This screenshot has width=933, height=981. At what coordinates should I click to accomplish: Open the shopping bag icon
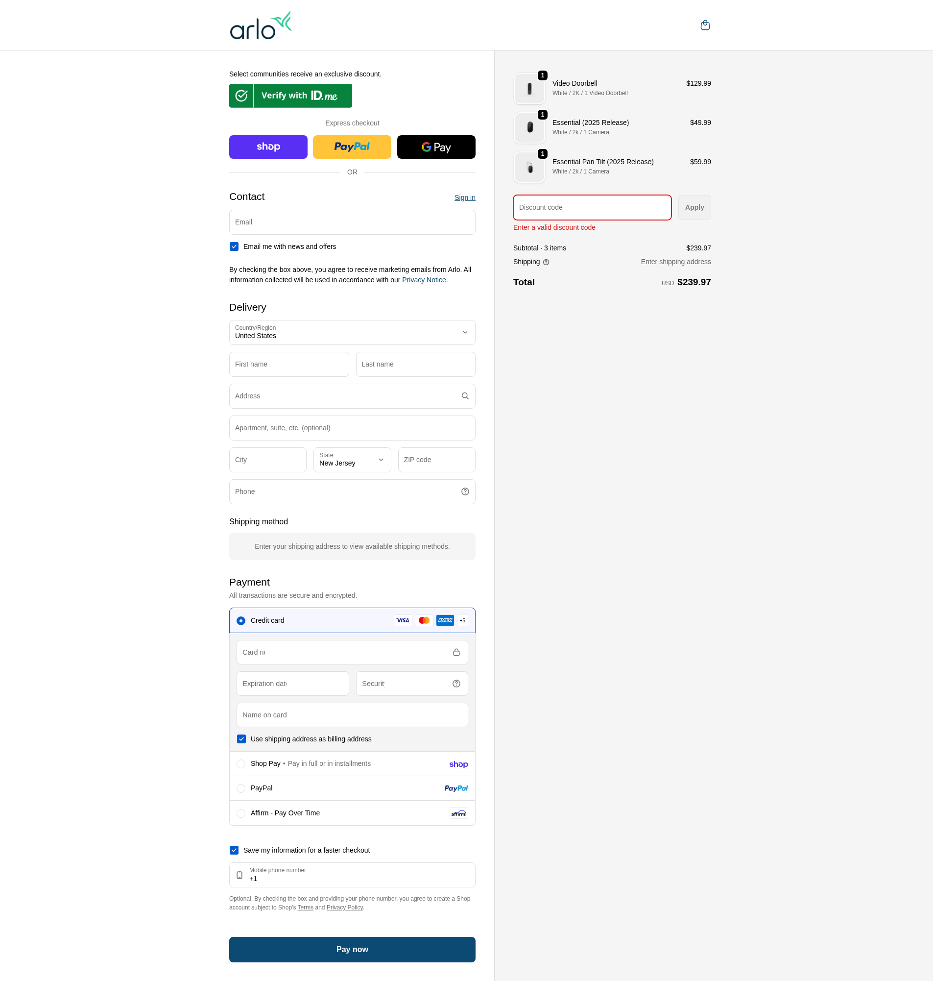(705, 25)
